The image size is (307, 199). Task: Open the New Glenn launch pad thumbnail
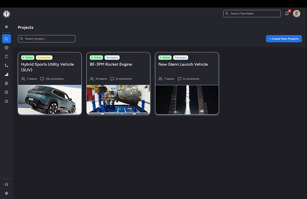[x=187, y=99]
